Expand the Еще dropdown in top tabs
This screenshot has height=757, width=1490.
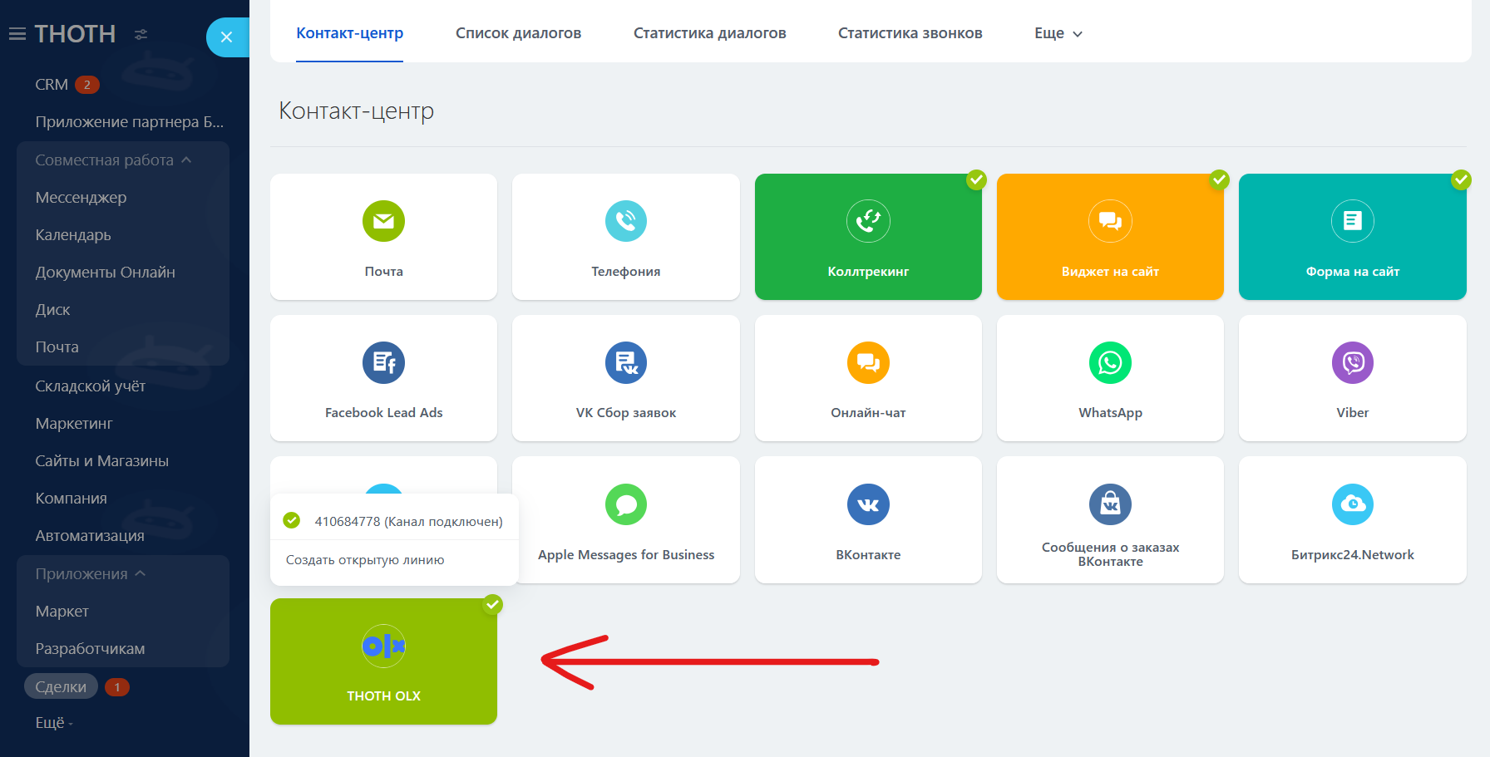[x=1058, y=33]
